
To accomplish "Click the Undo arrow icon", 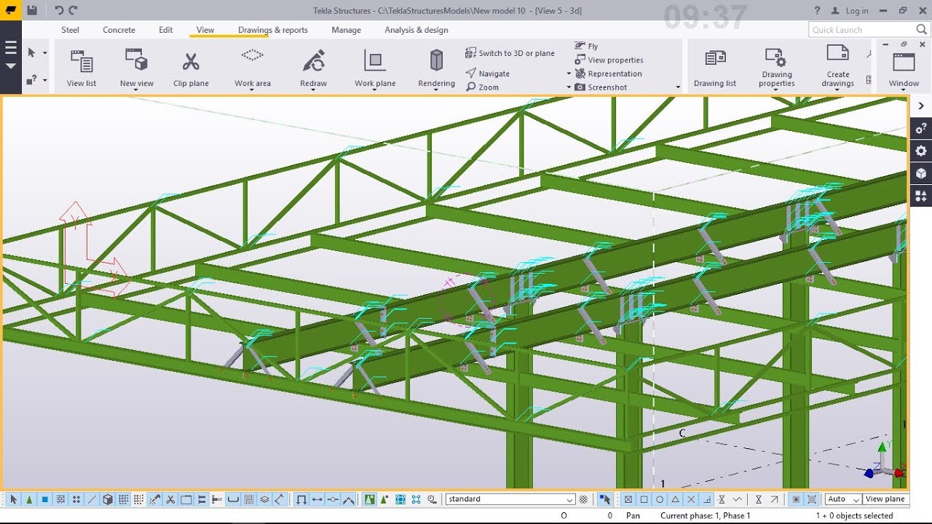I will (59, 10).
